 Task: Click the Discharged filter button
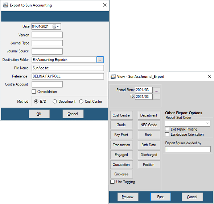click(149, 155)
